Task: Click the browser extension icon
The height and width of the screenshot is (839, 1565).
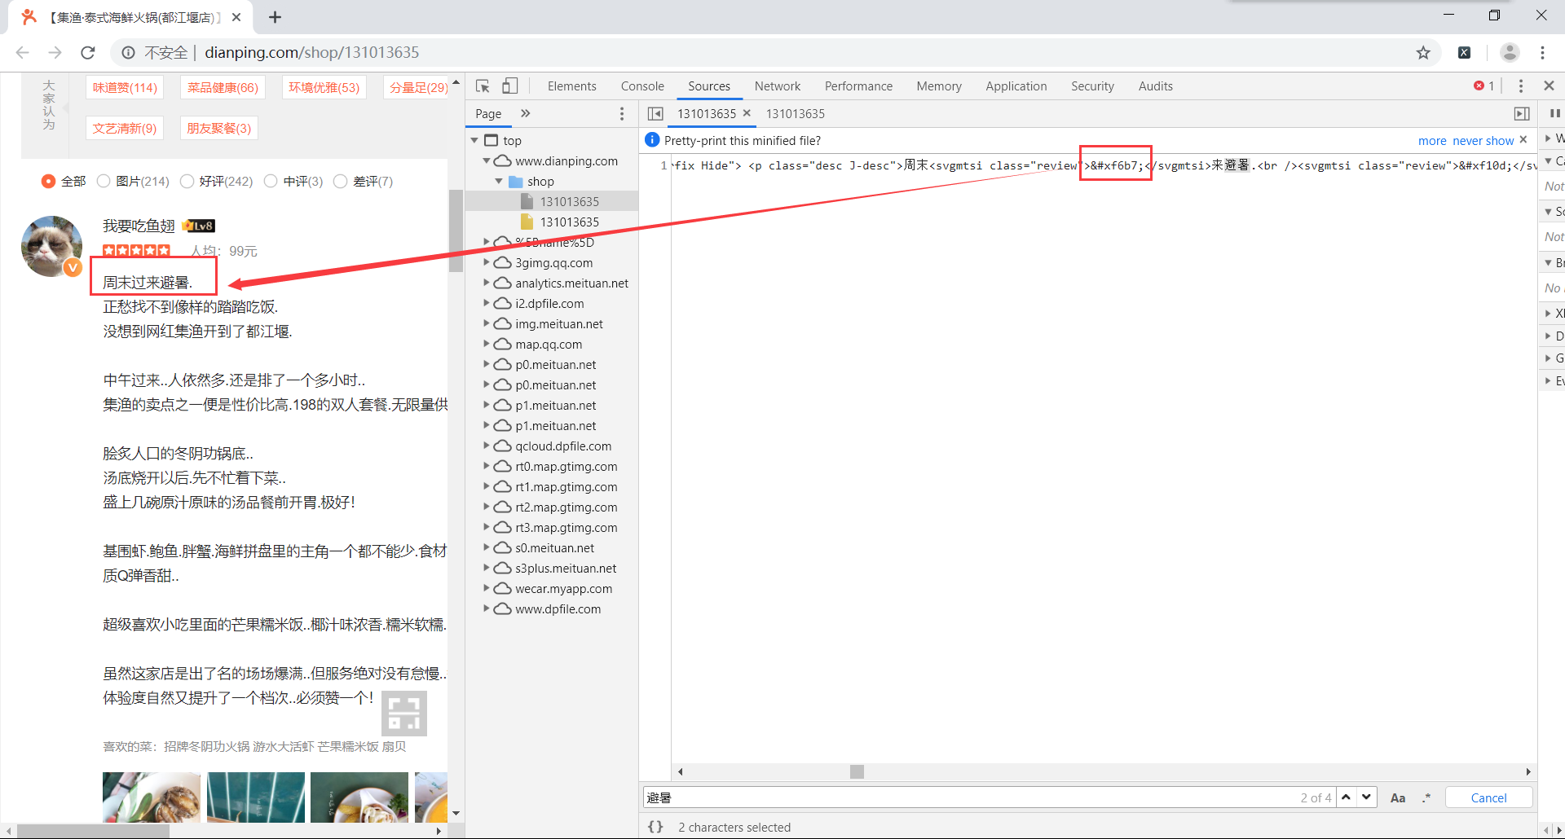Action: coord(1464,53)
